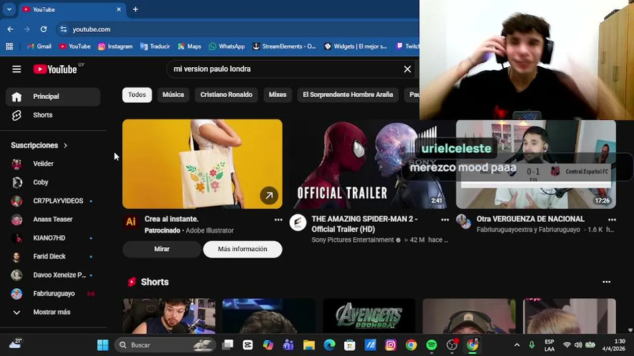This screenshot has width=634, height=356.
Task: Open the Adobe Illustrator ad thumbnail
Action: tap(202, 164)
